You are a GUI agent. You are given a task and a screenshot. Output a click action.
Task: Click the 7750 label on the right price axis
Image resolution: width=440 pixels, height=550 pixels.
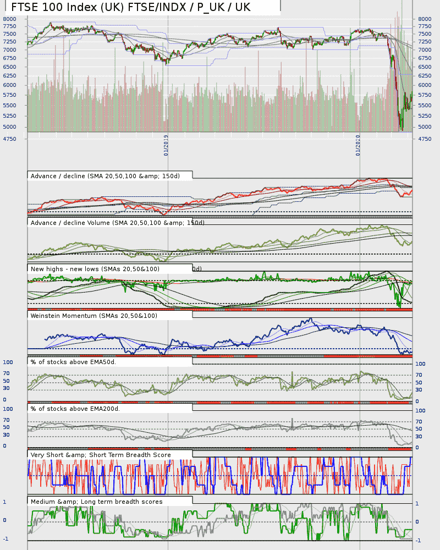click(x=425, y=26)
